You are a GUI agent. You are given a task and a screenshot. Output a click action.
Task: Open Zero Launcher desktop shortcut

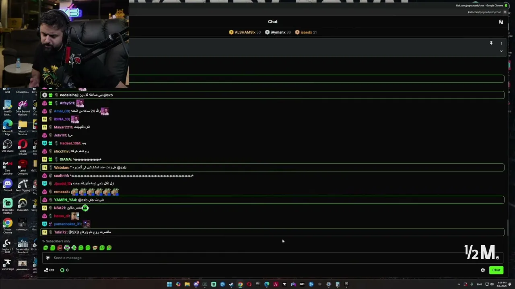click(x=8, y=167)
